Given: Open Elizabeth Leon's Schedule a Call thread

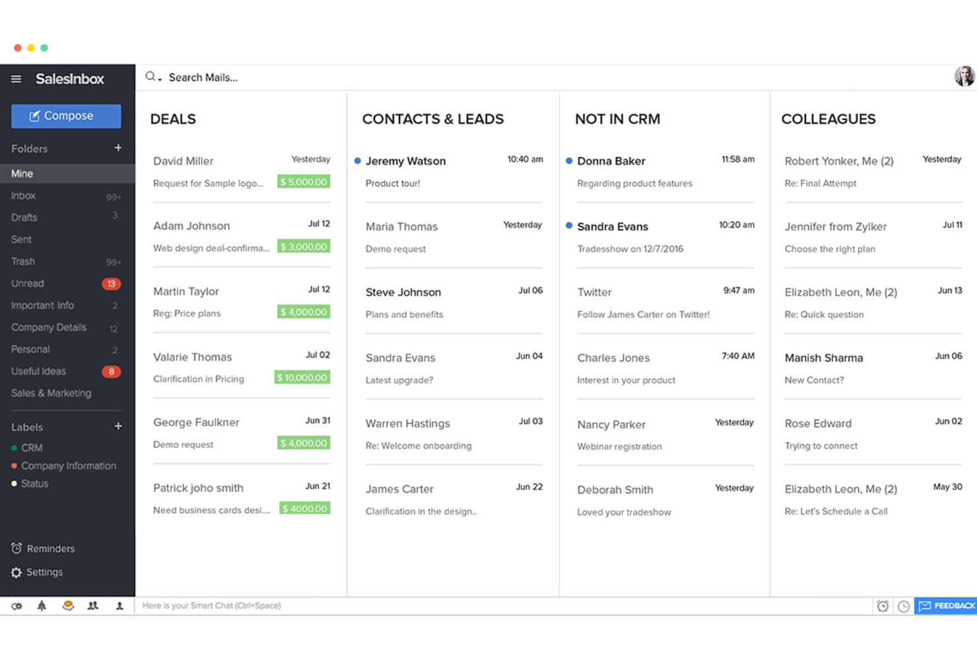Looking at the screenshot, I should click(x=873, y=499).
